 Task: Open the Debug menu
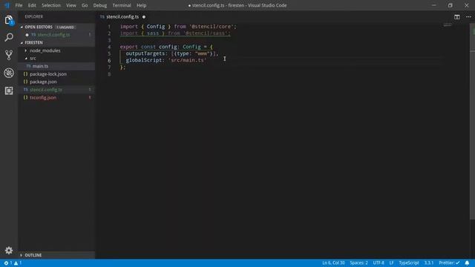[x=99, y=5]
